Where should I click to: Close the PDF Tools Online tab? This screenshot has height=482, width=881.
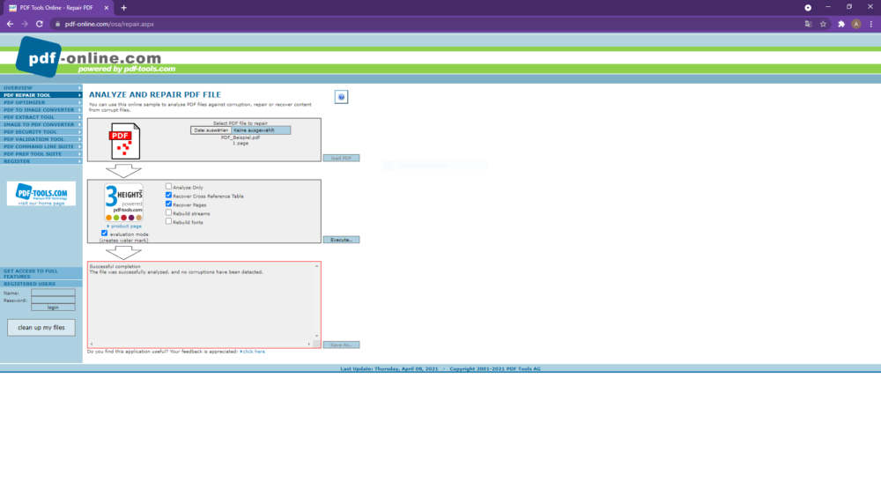point(107,8)
